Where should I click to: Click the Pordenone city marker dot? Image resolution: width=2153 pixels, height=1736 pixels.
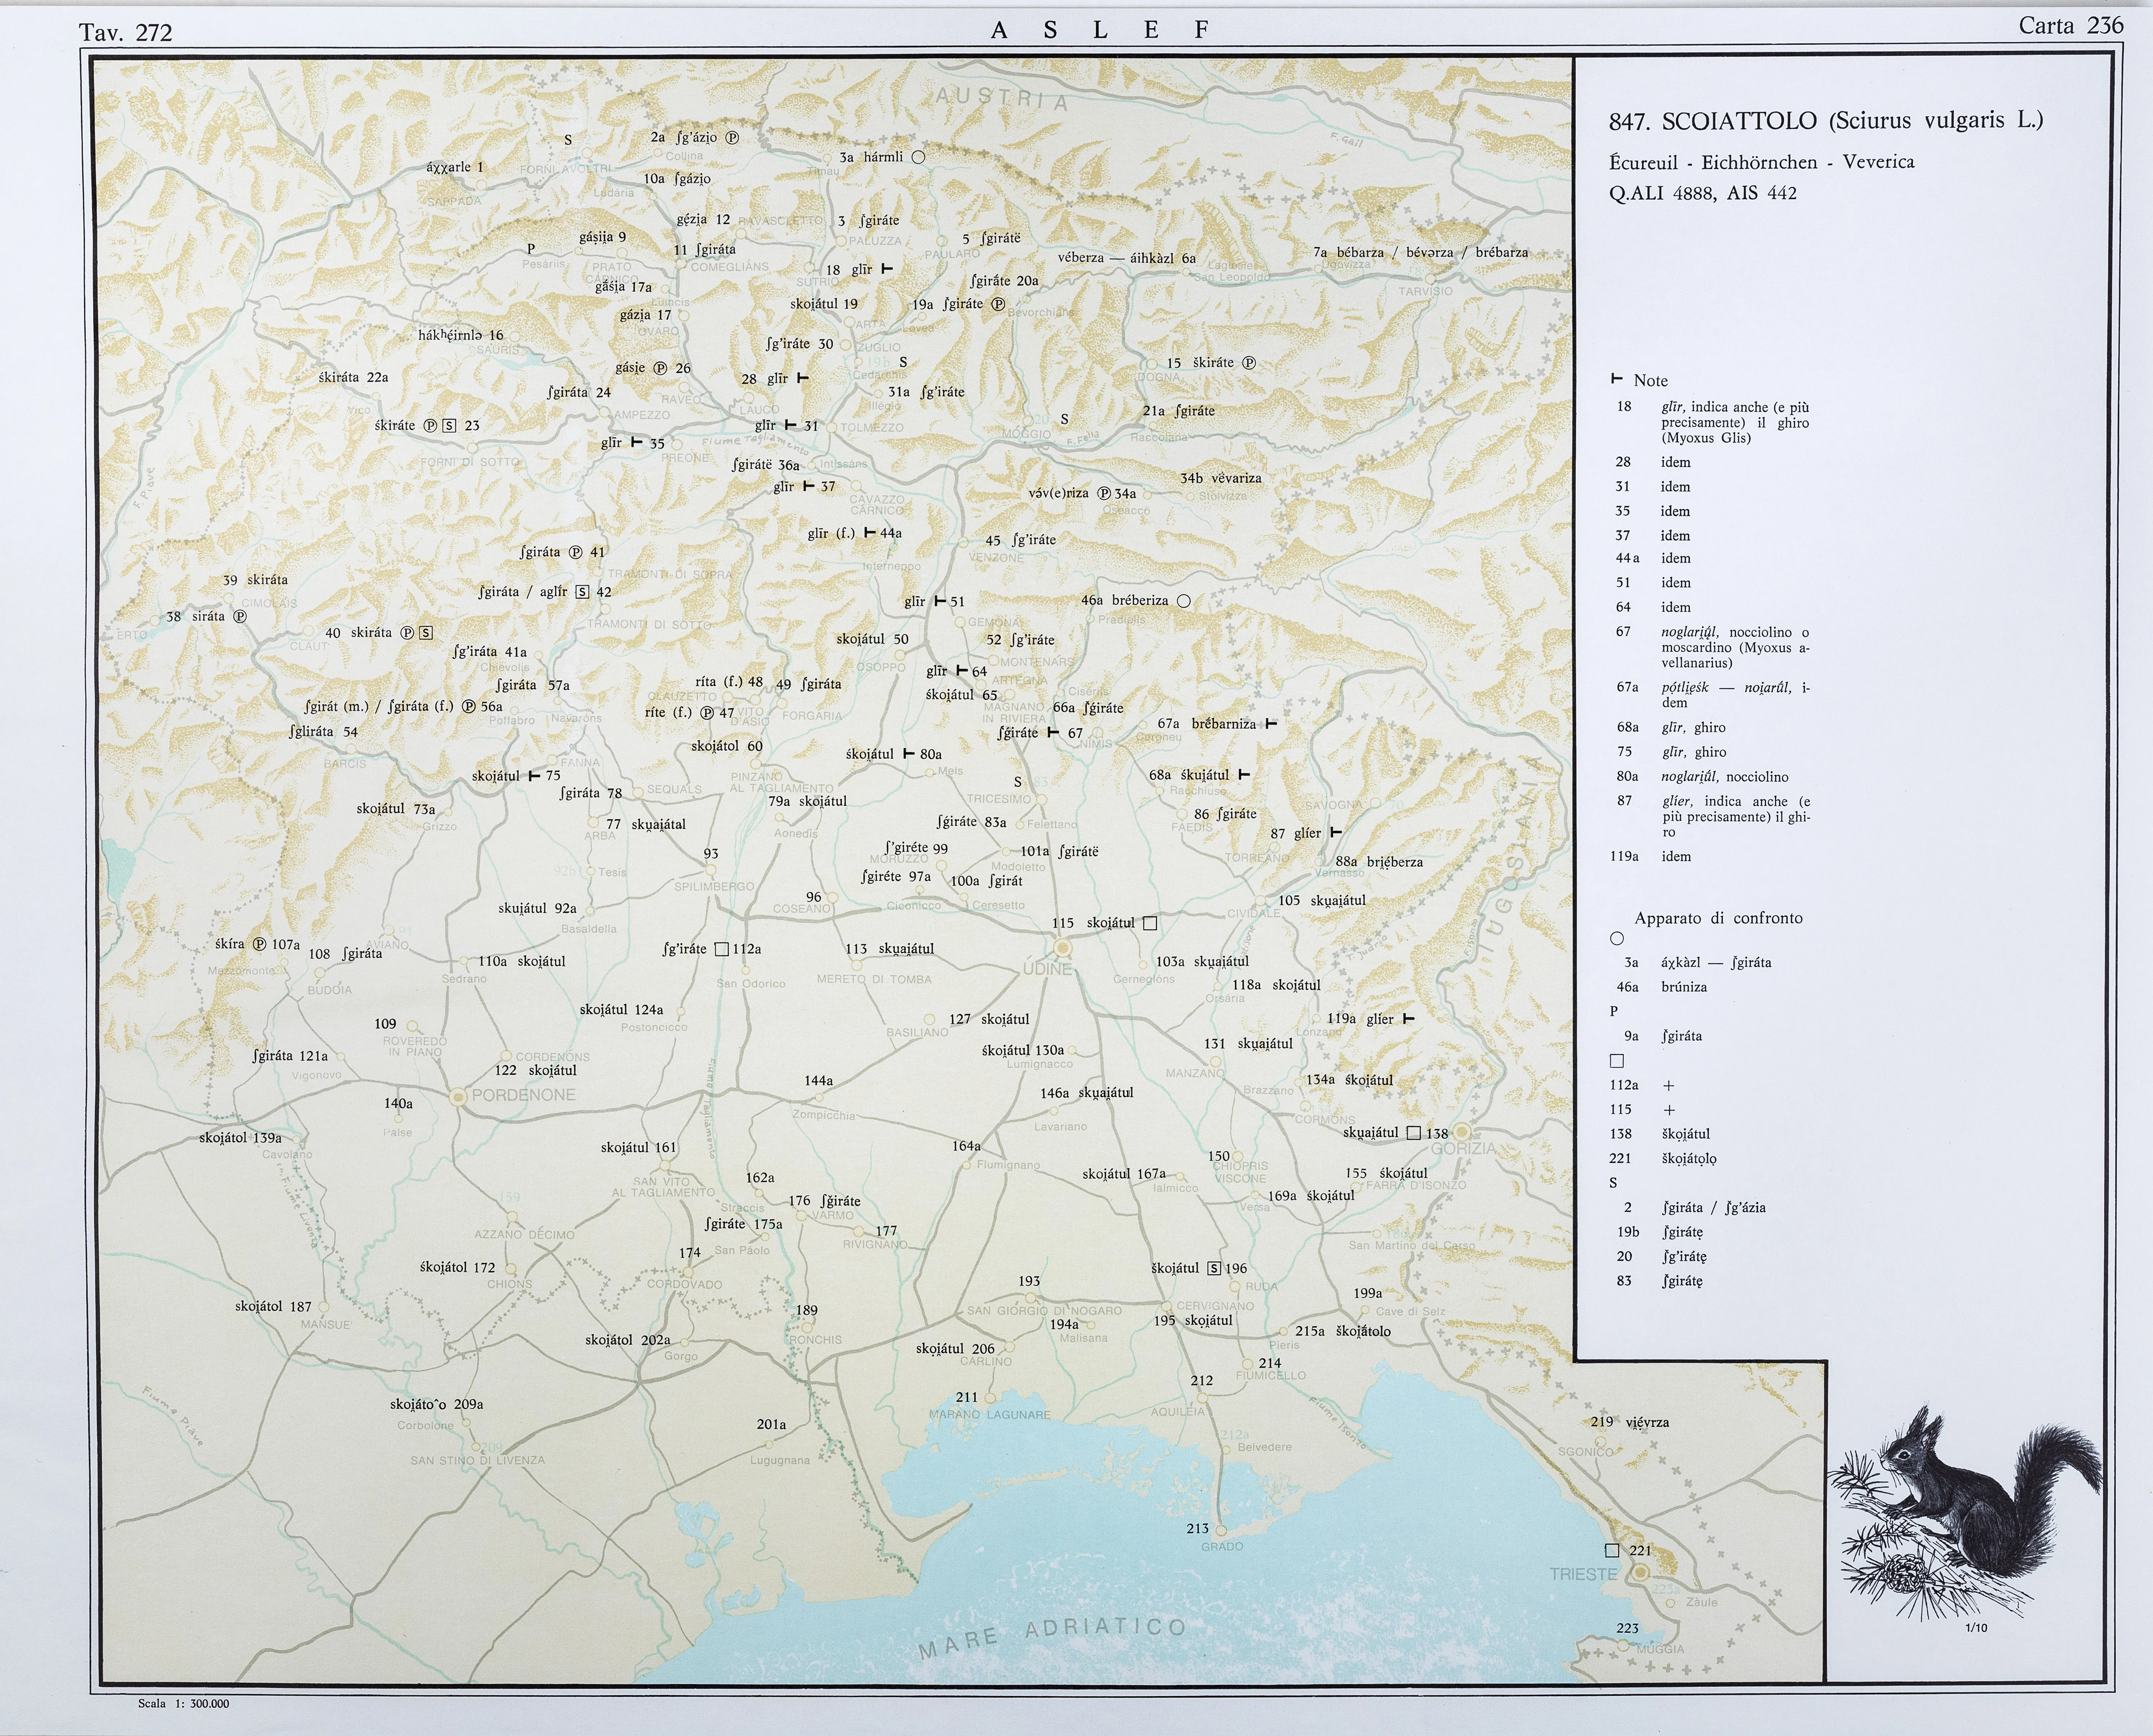point(458,1097)
